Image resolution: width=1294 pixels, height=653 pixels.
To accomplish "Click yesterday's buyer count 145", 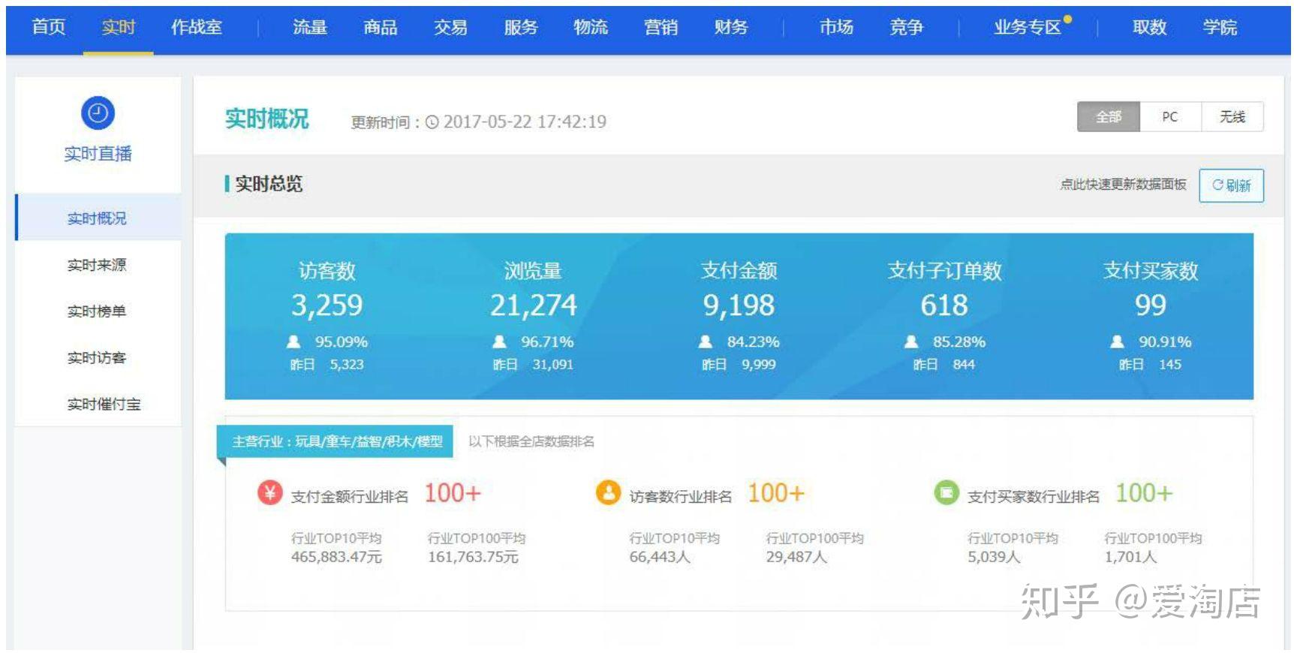I will 1170,365.
